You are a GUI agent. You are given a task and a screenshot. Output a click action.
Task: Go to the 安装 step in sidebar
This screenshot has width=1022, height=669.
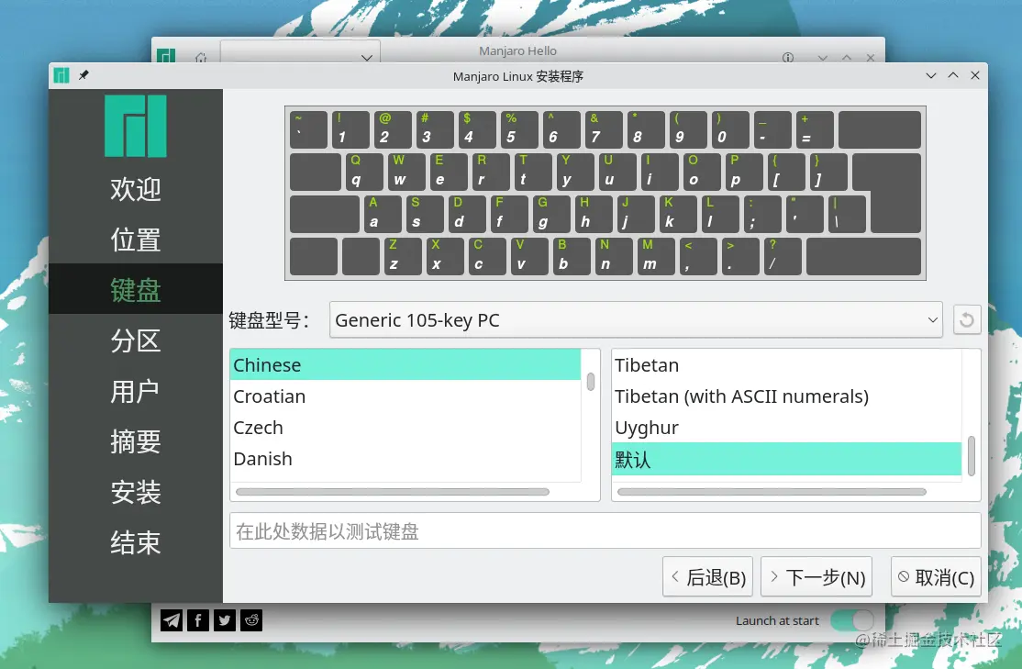(x=136, y=492)
